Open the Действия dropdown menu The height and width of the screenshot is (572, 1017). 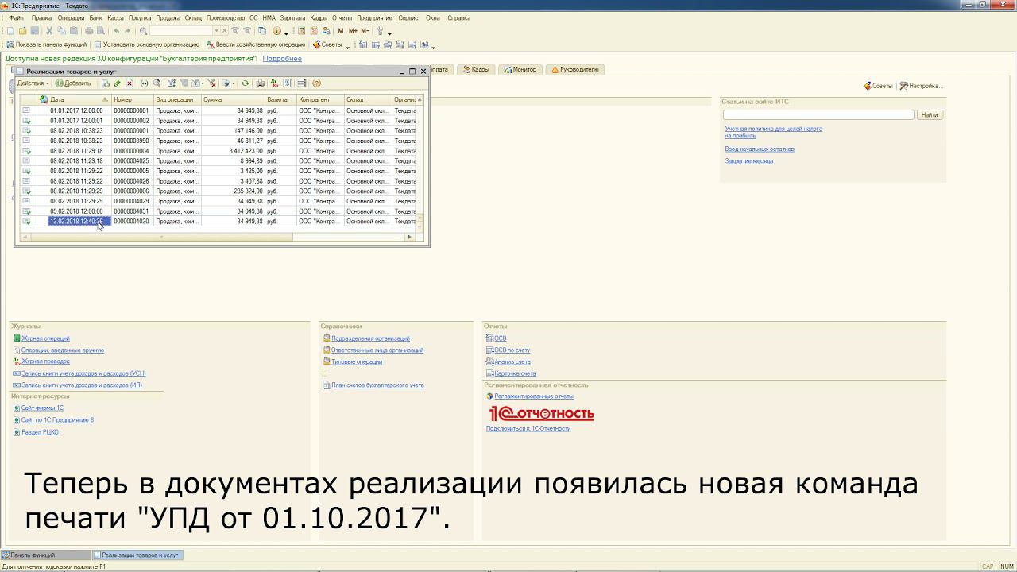click(x=33, y=83)
